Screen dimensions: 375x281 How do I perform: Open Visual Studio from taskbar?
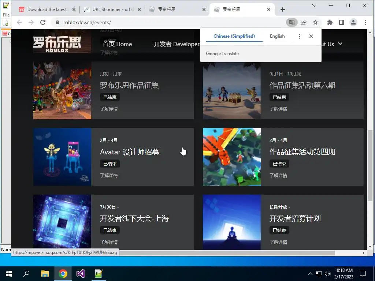[x=81, y=274]
